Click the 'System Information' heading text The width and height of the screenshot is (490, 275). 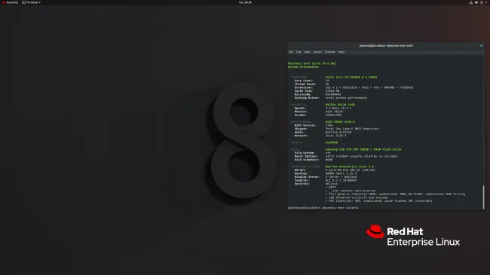(304, 67)
